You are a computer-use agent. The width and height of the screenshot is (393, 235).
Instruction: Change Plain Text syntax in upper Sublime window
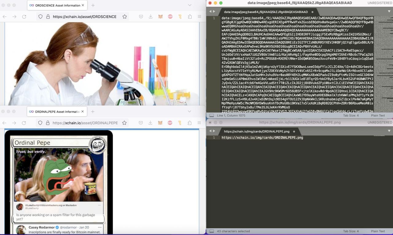[378, 116]
